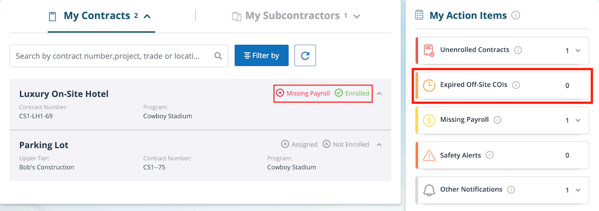Open the Filter by button
The image size is (599, 211).
[262, 56]
